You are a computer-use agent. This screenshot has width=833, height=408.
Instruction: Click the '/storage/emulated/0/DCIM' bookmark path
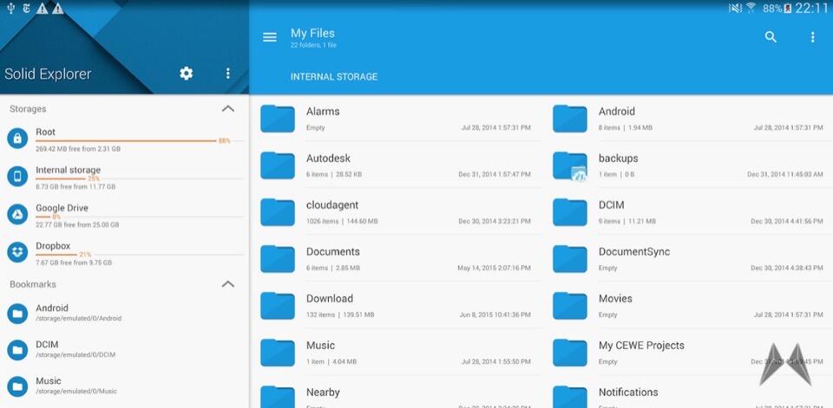coord(75,355)
